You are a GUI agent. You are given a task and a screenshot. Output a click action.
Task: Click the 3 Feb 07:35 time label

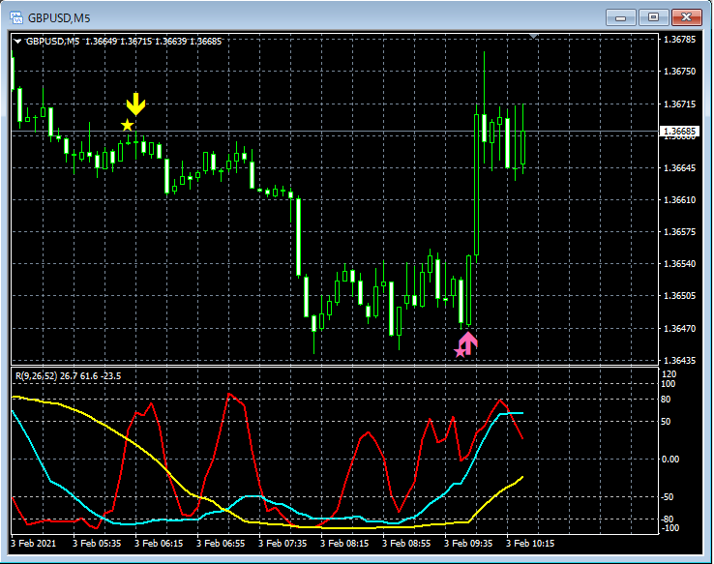point(283,543)
